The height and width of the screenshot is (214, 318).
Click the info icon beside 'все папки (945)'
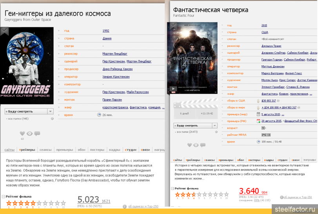point(52,119)
